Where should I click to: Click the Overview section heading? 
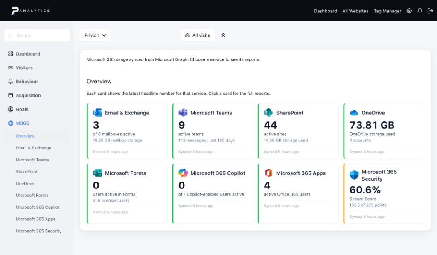pos(99,81)
